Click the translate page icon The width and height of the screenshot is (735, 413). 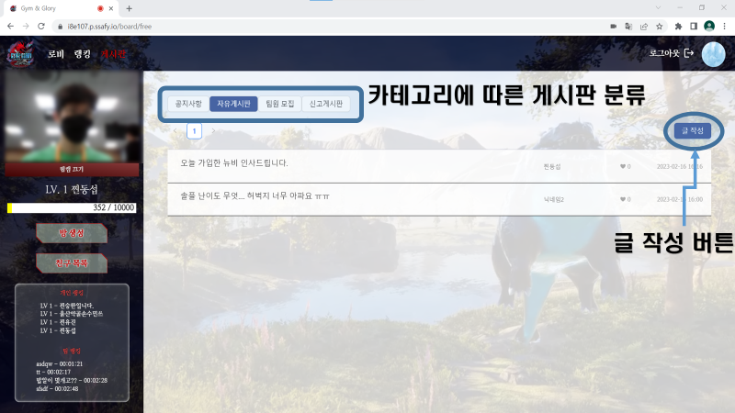point(628,27)
